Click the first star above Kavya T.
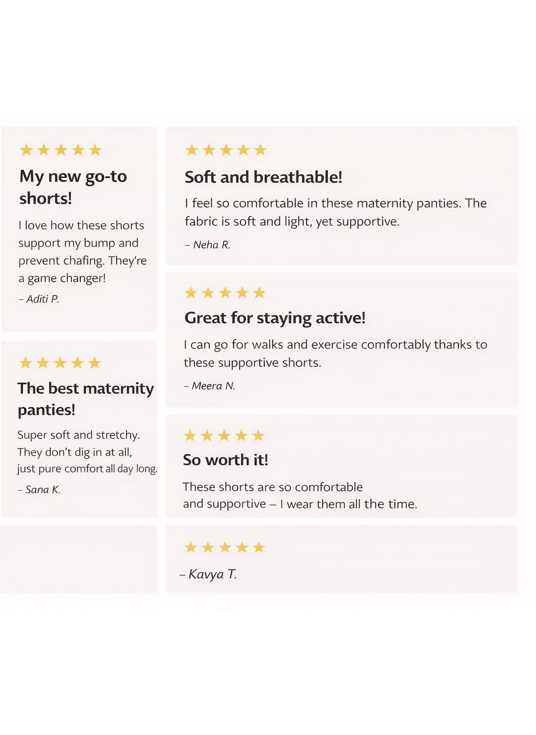The width and height of the screenshot is (536, 735). (x=191, y=547)
